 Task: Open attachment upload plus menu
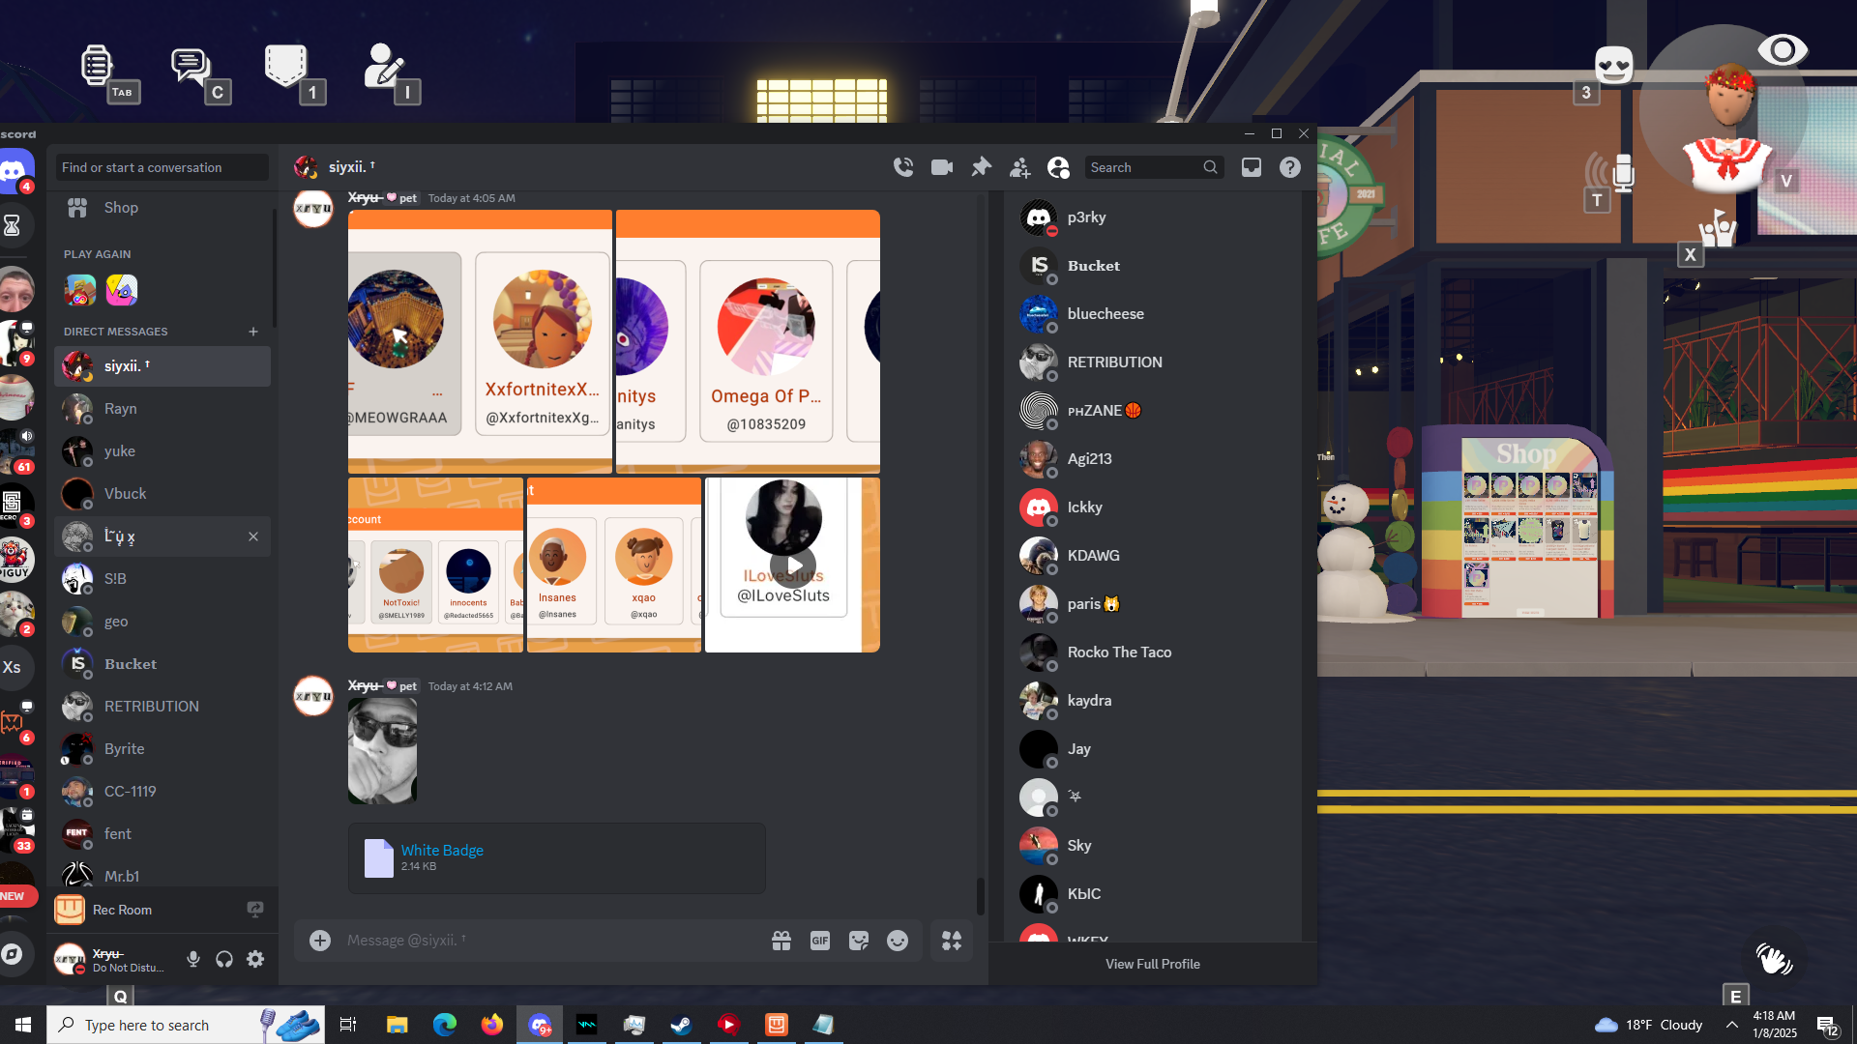(320, 941)
